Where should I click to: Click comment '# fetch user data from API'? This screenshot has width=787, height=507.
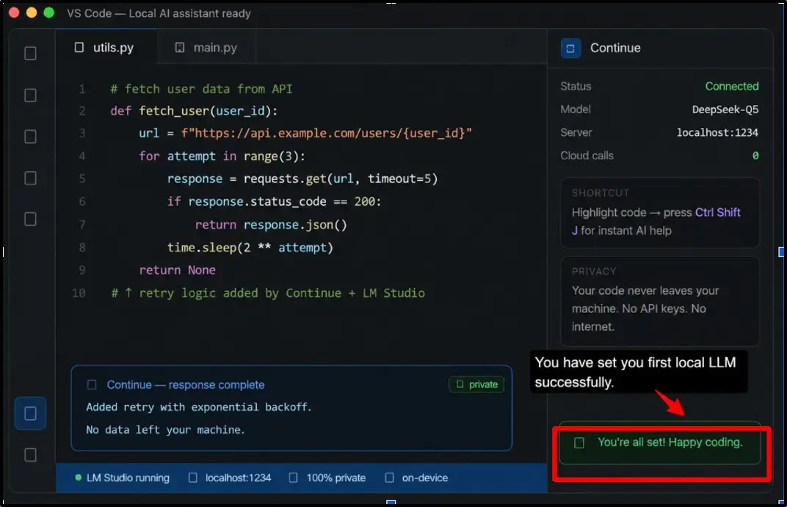(x=201, y=89)
